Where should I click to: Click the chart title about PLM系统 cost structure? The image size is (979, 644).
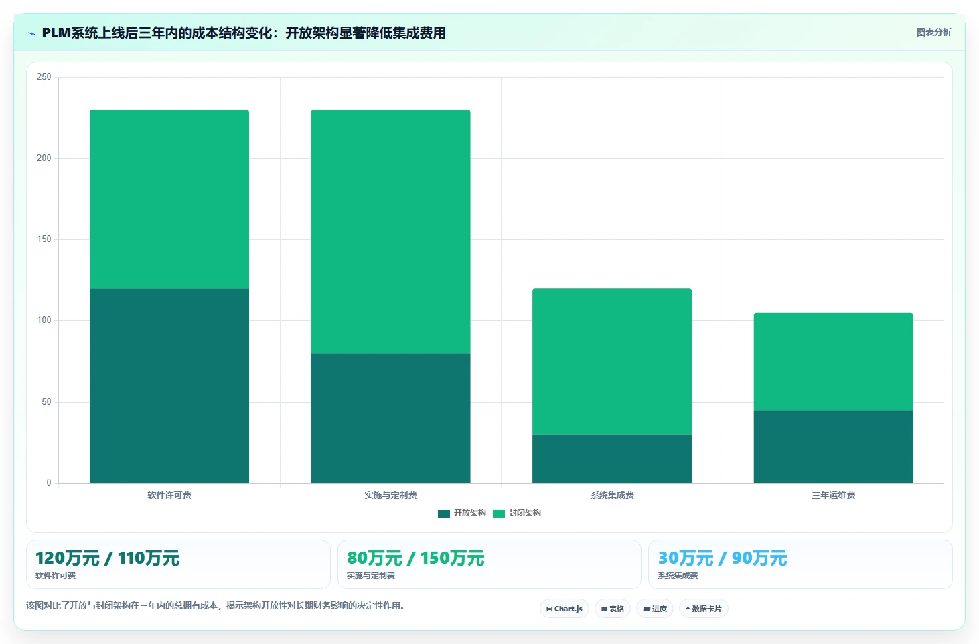click(244, 33)
